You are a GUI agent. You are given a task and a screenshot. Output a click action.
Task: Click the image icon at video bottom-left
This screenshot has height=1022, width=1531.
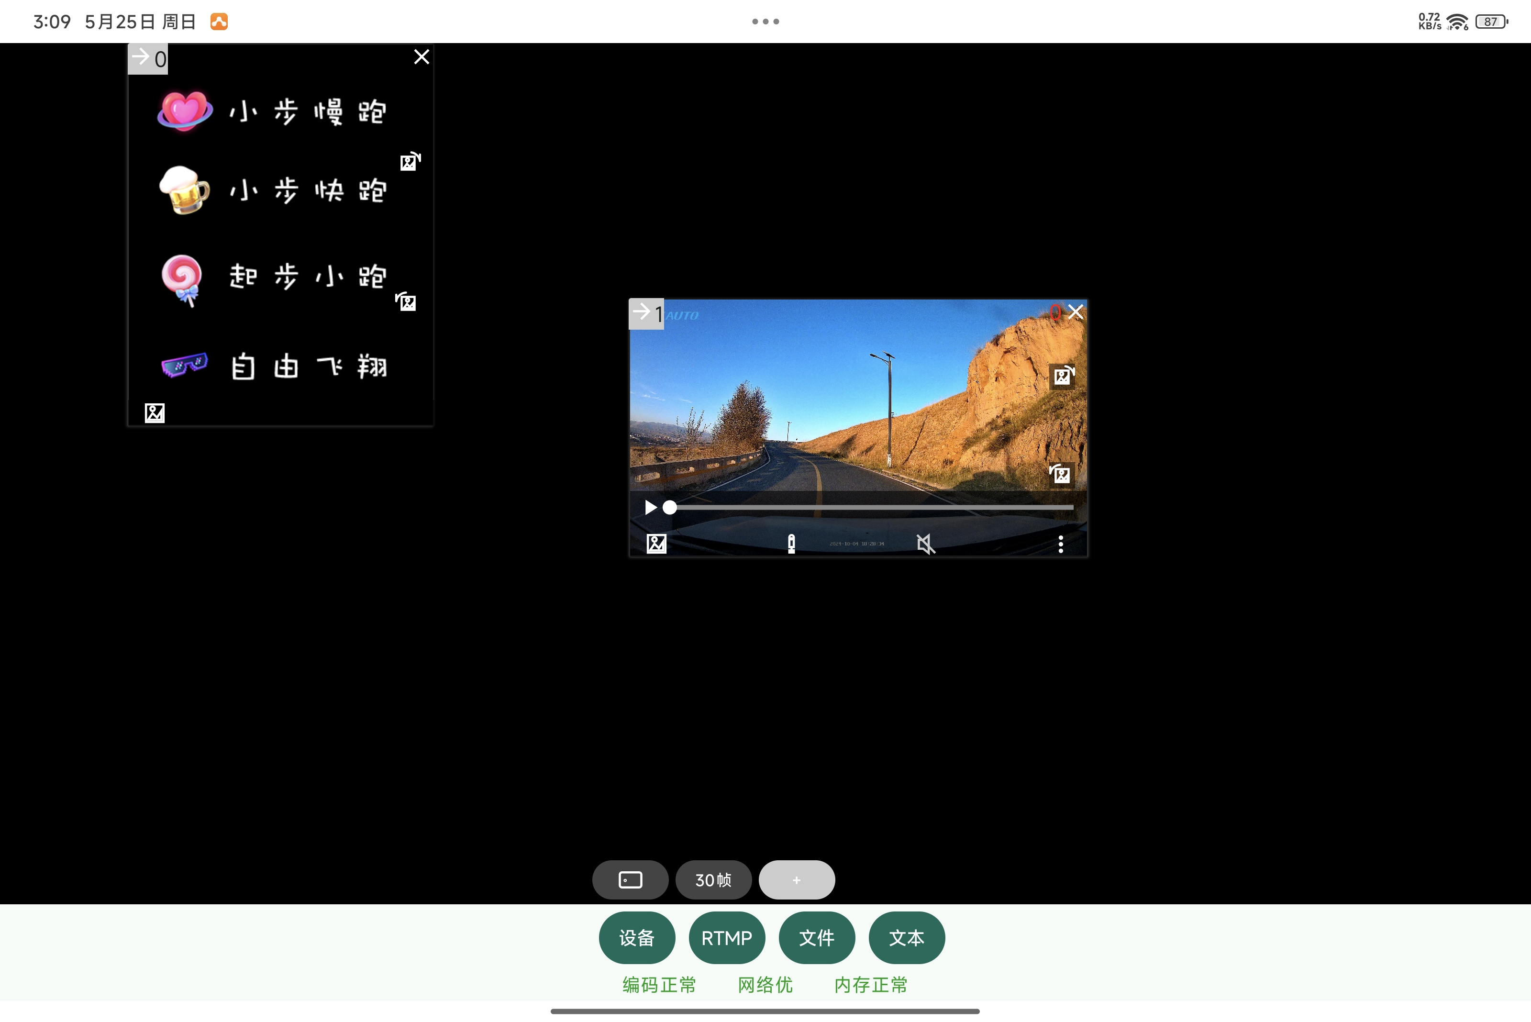point(656,544)
